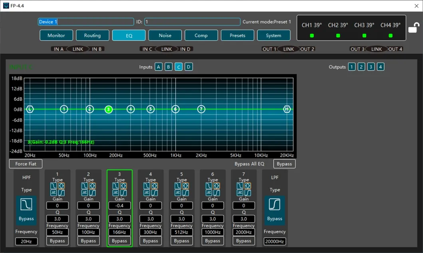Toggle Bypass under the HPF section
The image size is (423, 253).
point(26,219)
